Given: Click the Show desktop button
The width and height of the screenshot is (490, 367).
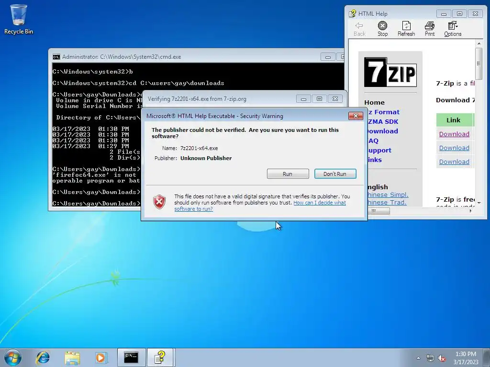Looking at the screenshot, I should pos(487,357).
